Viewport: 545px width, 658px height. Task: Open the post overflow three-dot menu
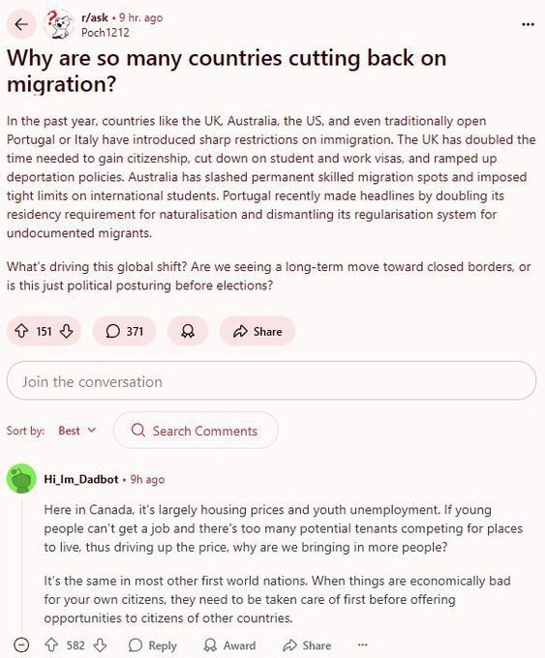click(528, 24)
